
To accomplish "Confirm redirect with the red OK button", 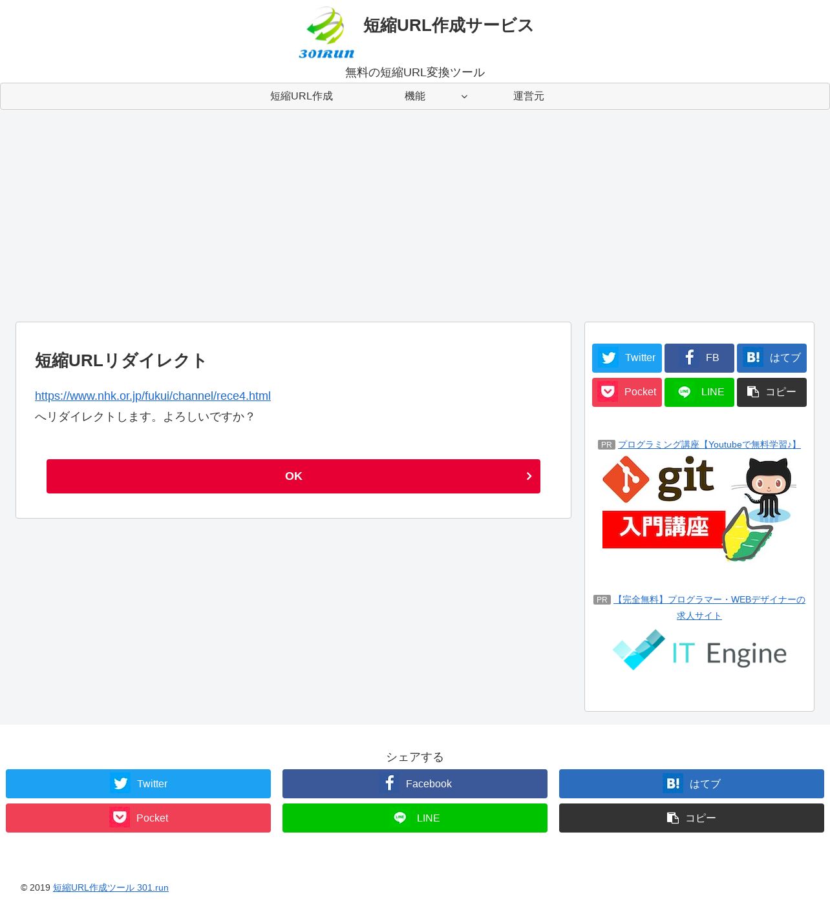I will coord(293,476).
